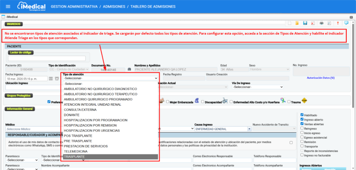This screenshot has width=356, height=170.
Task: Click the Correo Electronico Responsable field
Action: click(x=222, y=160)
